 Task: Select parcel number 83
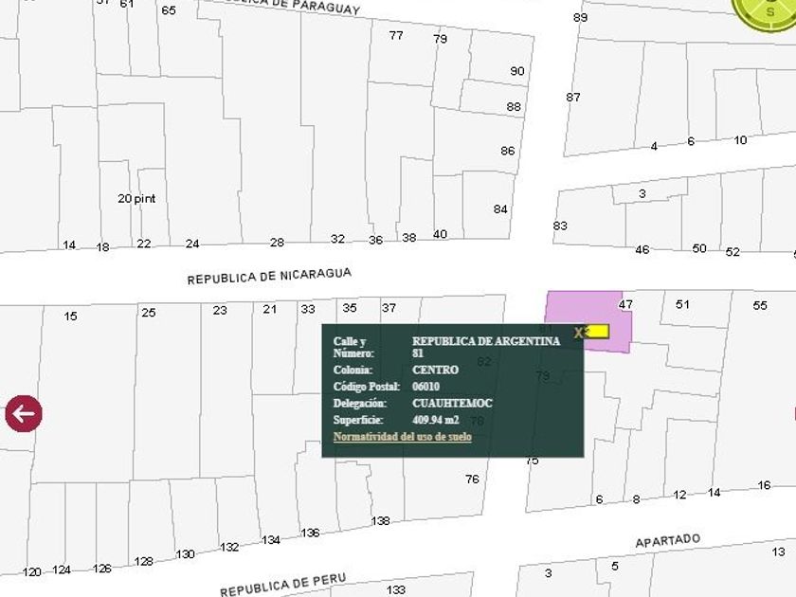(559, 226)
